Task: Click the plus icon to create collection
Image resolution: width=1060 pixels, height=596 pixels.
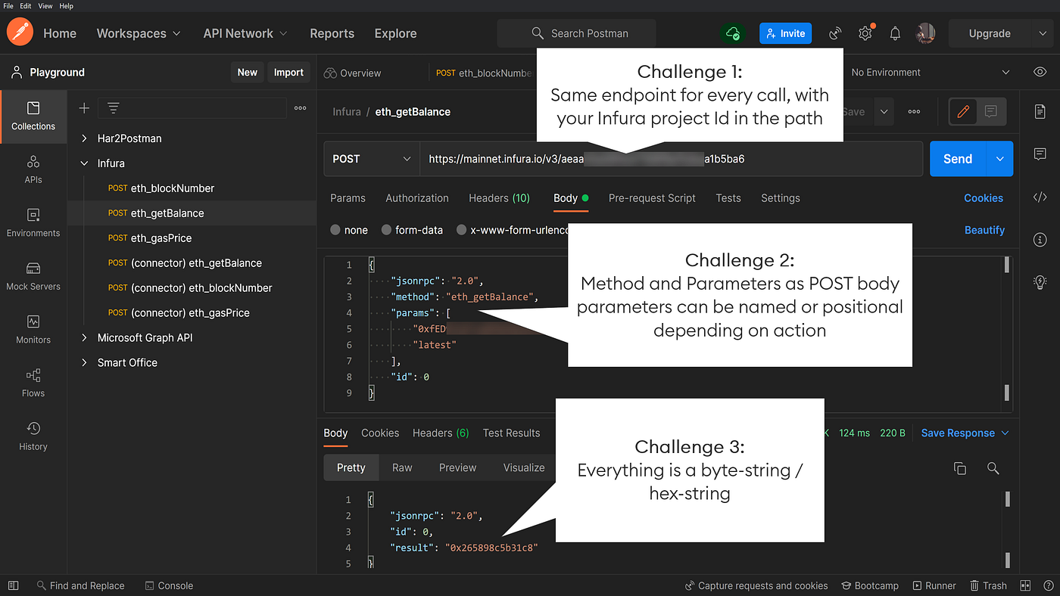Action: [x=84, y=108]
